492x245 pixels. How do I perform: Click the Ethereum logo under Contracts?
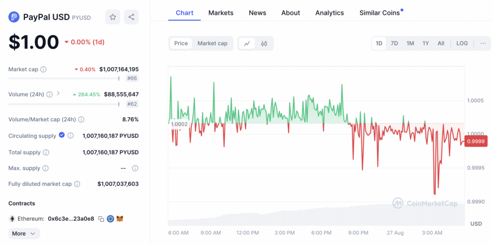(x=12, y=219)
